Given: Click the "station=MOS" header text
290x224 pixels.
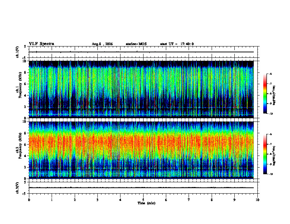Looking at the screenshot, I should click(x=136, y=44).
